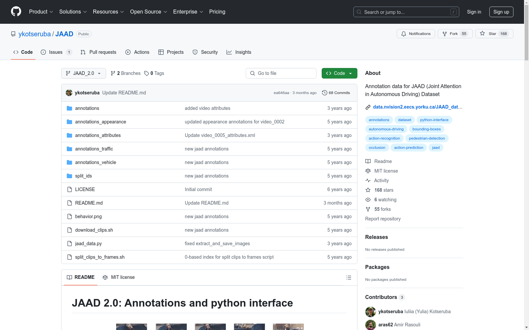
Task: Open the 68 Commits history
Action: coord(336,93)
